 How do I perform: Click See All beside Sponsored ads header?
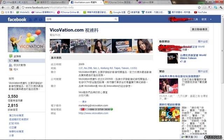(x=203, y=71)
